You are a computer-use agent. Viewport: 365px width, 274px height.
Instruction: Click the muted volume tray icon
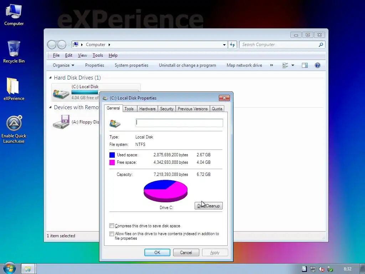[322, 269]
